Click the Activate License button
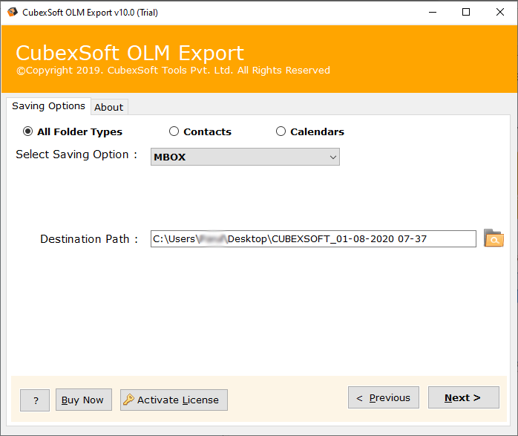Image resolution: width=518 pixels, height=436 pixels. click(x=174, y=400)
